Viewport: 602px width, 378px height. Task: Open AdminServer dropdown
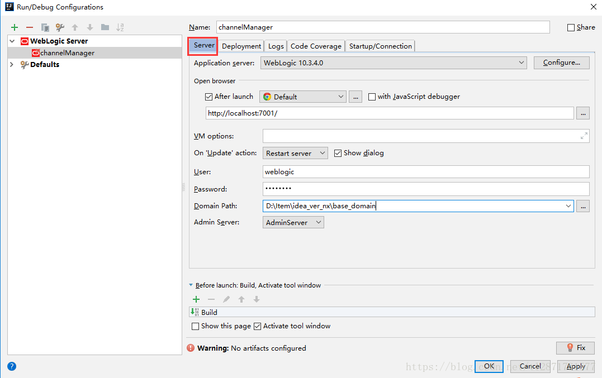293,222
